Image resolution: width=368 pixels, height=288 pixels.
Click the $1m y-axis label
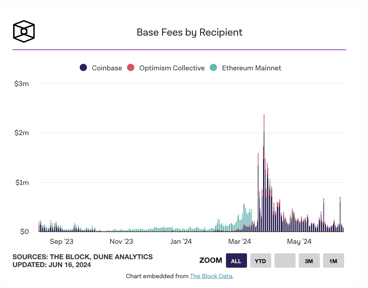pos(22,182)
